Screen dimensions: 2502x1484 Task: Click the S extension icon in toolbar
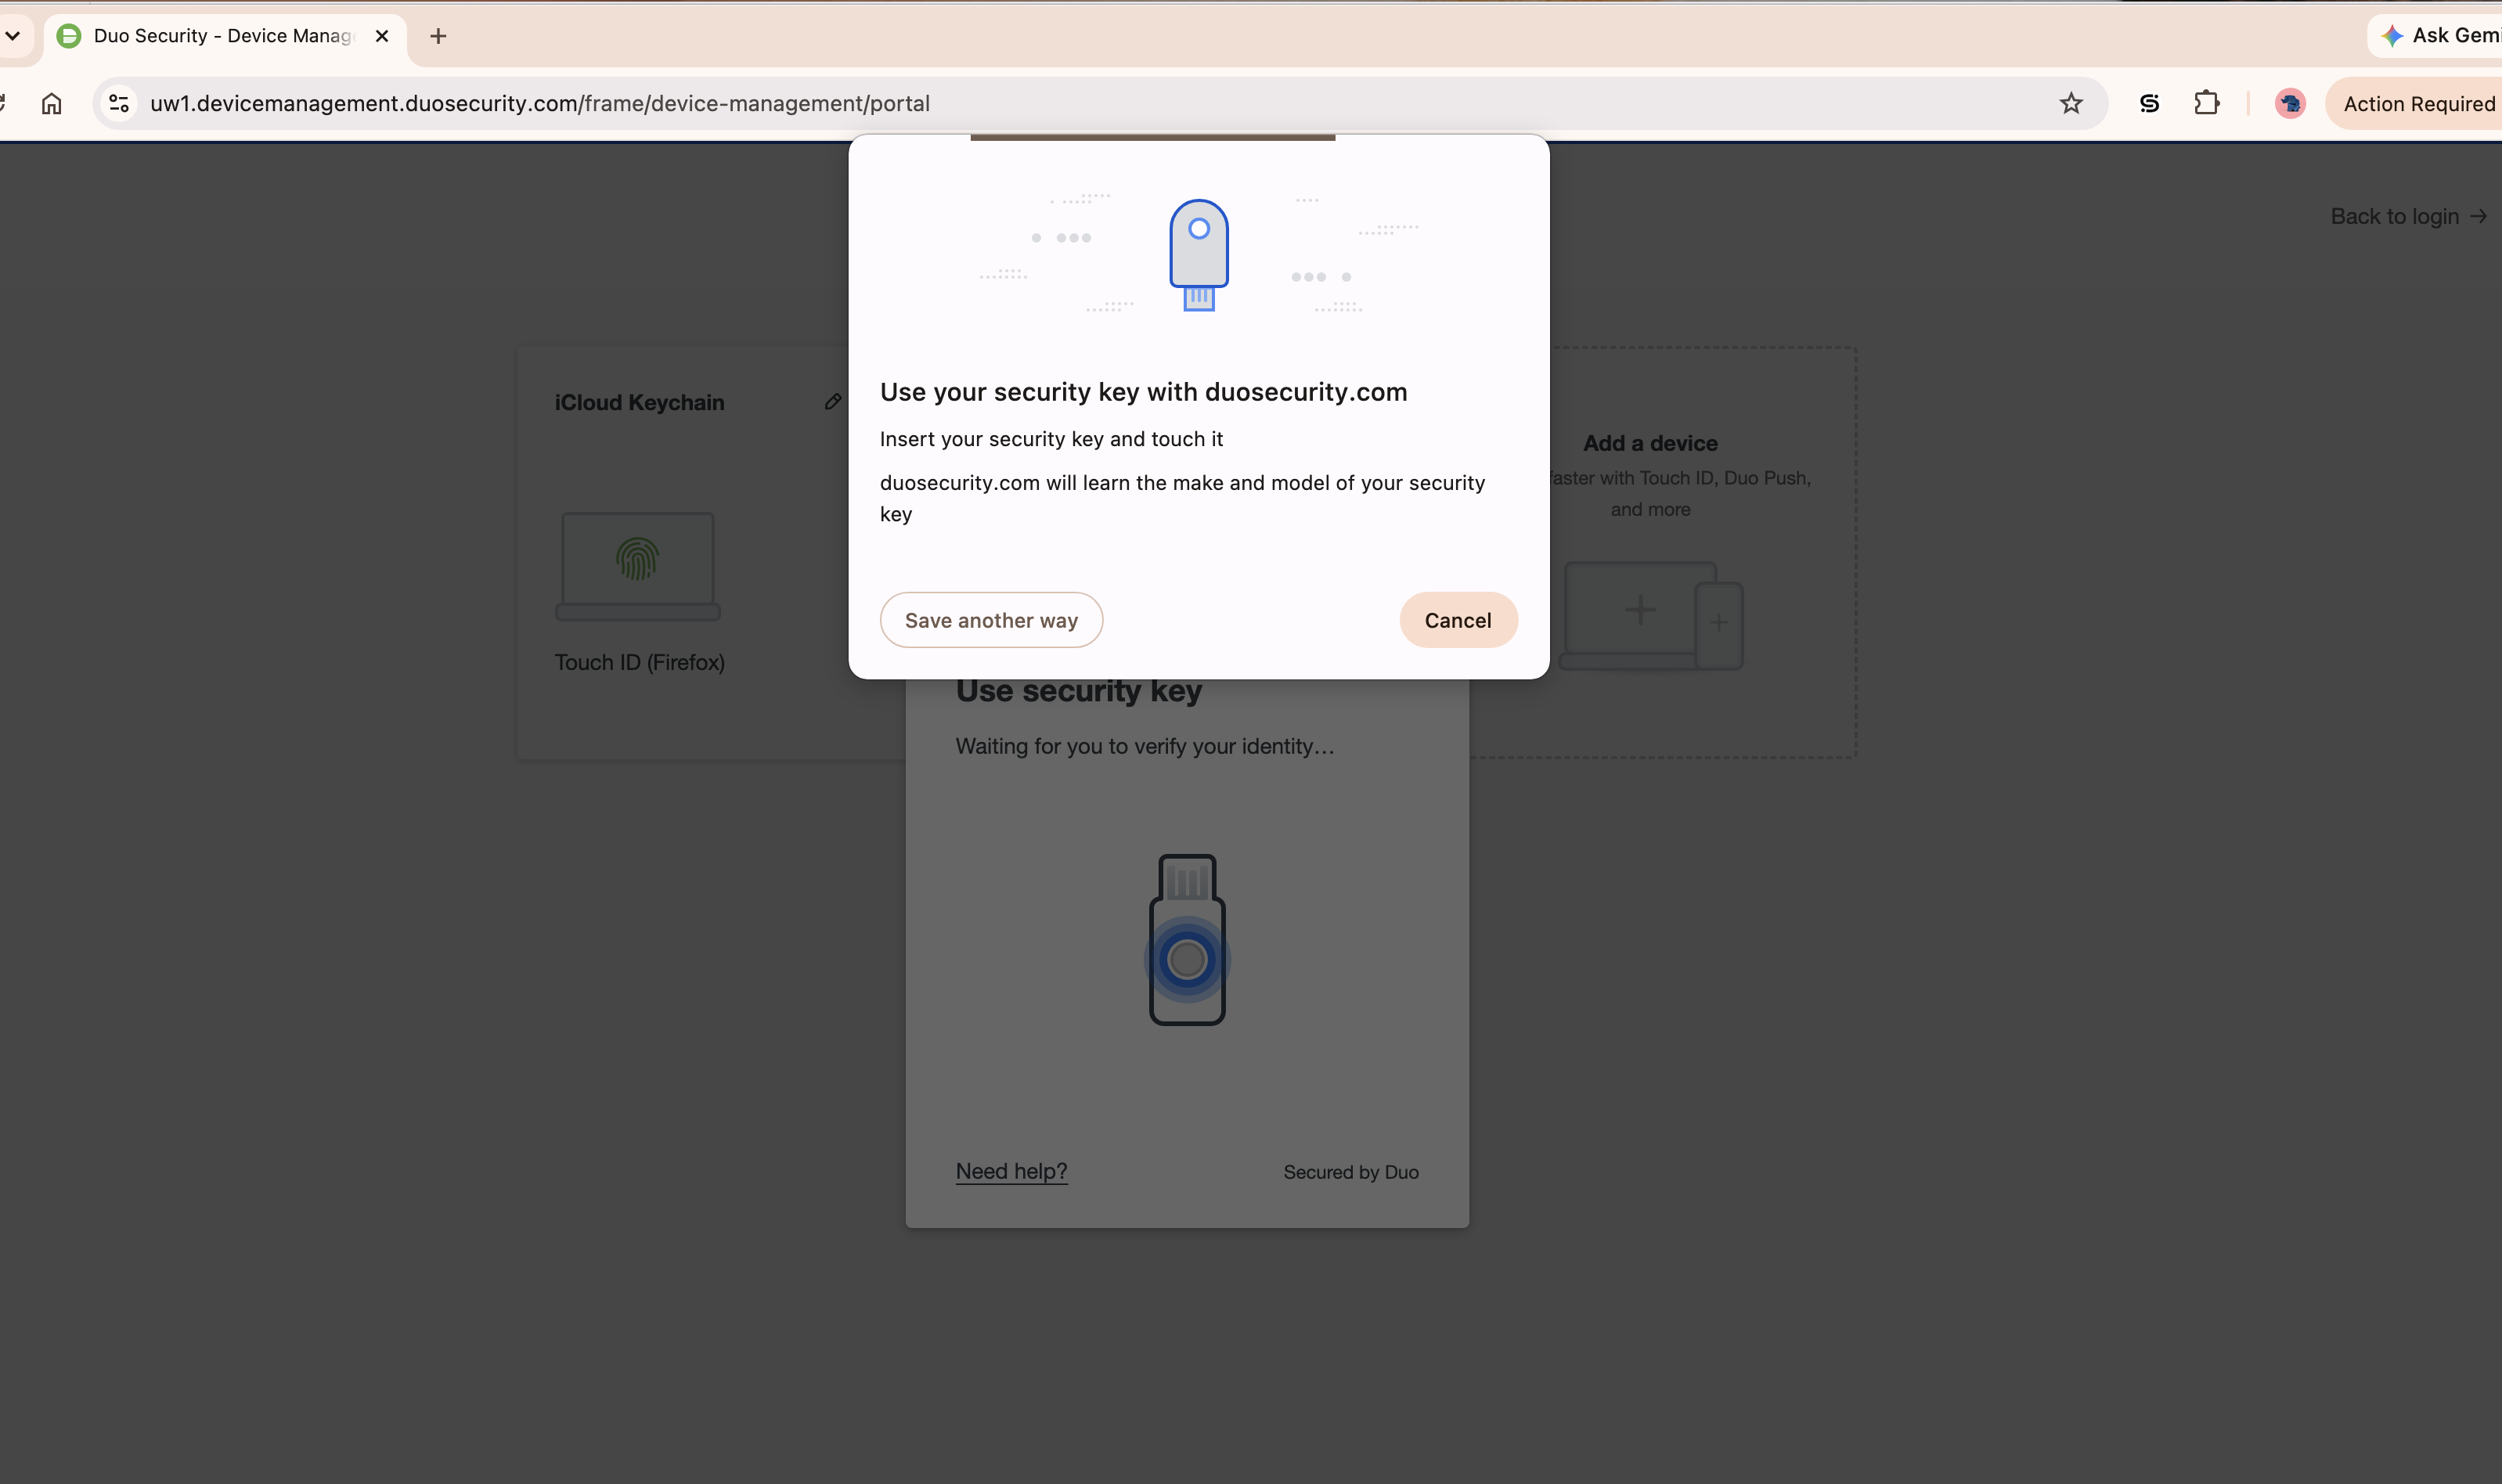pos(2149,104)
